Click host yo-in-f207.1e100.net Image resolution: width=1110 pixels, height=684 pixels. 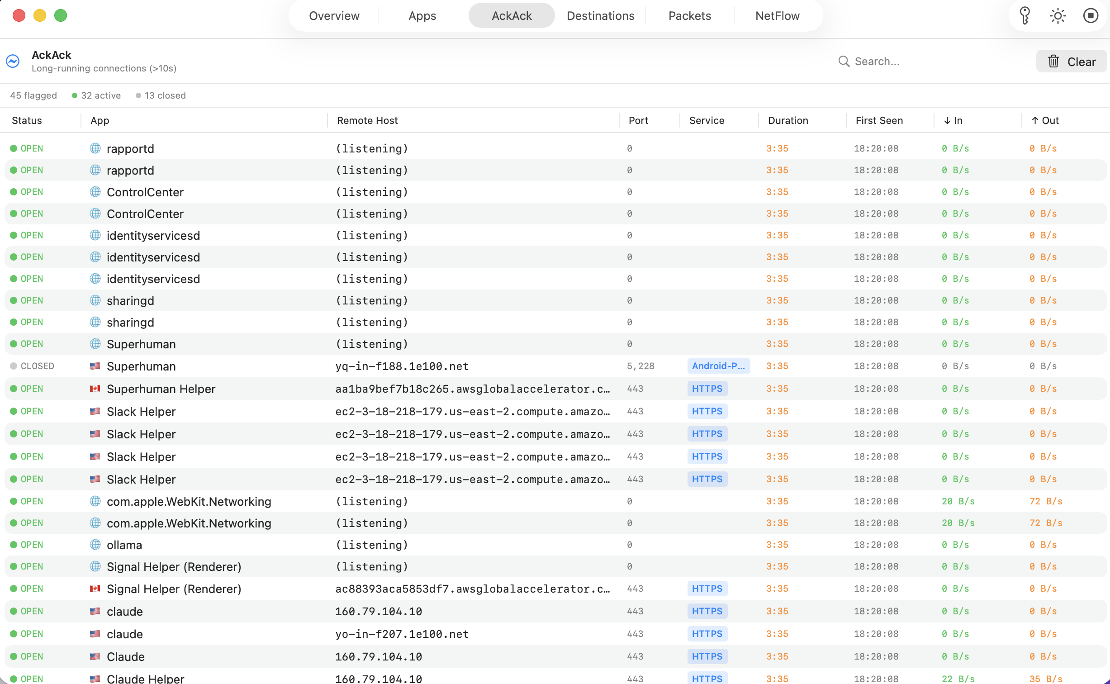coord(402,634)
